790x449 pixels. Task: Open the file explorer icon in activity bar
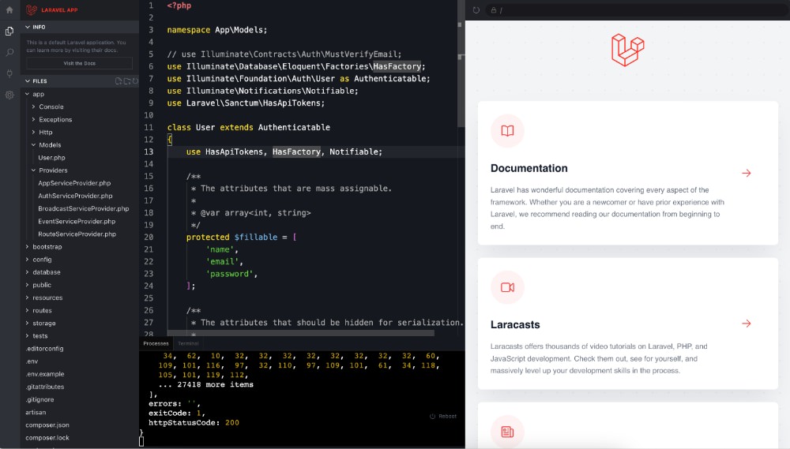[9, 32]
